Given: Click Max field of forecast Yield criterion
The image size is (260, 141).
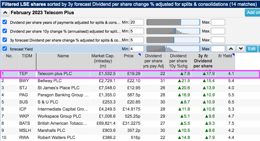Looking at the screenshot, I should pyautogui.click(x=218, y=49).
